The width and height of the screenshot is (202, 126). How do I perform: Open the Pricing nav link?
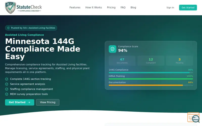click(x=111, y=8)
